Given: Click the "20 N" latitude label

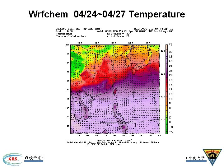Looking at the screenshot, I should pyautogui.click(x=163, y=97).
